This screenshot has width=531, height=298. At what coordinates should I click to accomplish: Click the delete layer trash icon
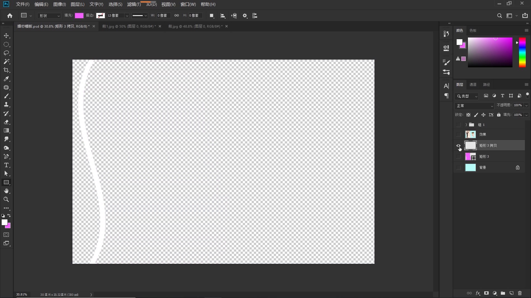[520, 293]
